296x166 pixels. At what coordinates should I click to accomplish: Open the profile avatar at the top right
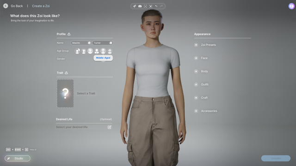291,6
